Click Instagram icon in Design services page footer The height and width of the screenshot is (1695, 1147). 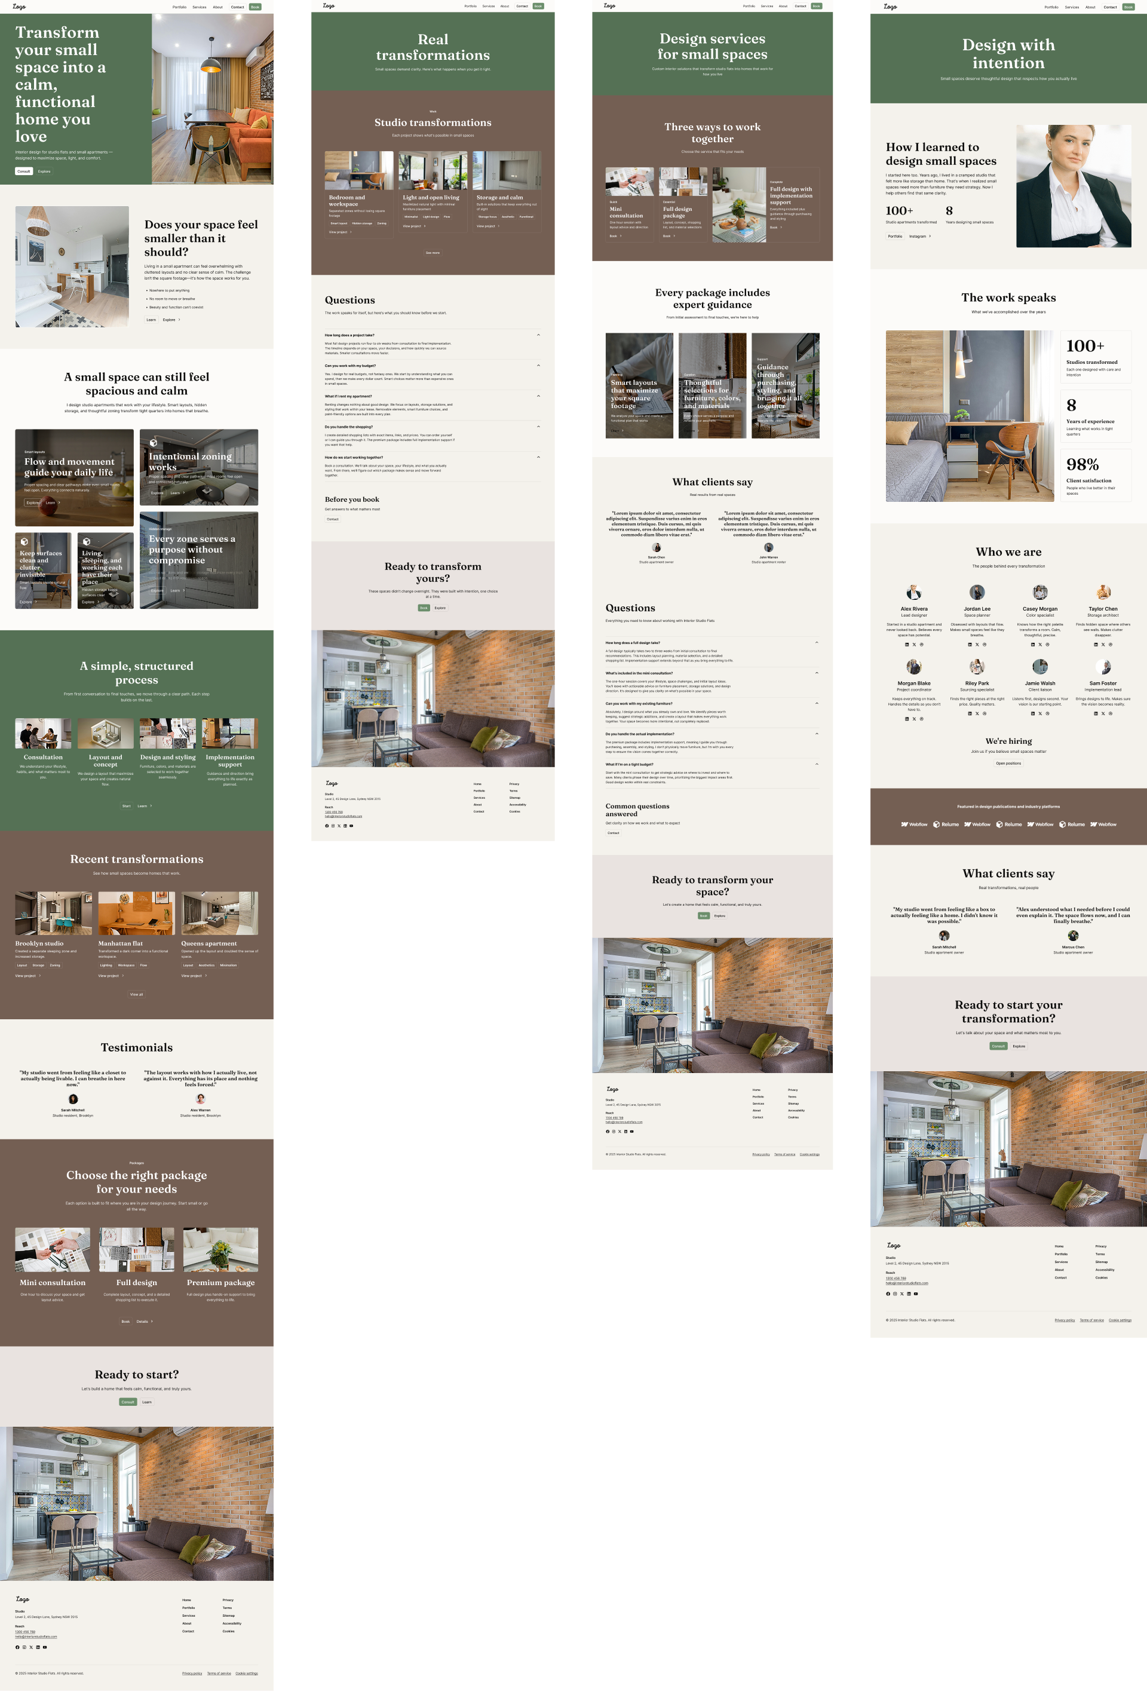614,1132
